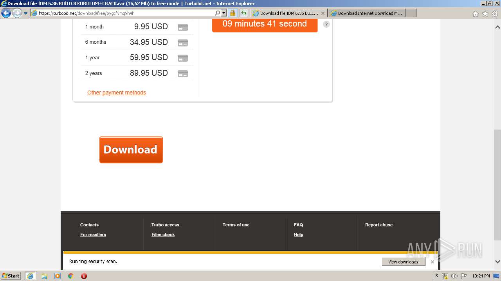Click the View downloads button
The height and width of the screenshot is (281, 501).
[403, 262]
